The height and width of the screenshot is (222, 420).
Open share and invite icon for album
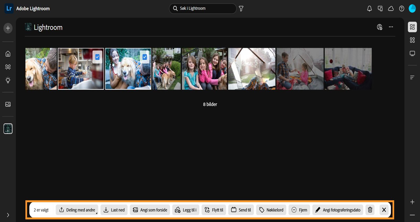(x=380, y=27)
